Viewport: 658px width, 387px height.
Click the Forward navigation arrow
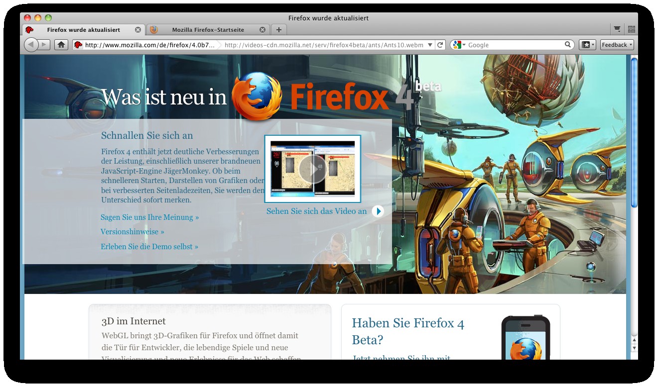click(44, 44)
